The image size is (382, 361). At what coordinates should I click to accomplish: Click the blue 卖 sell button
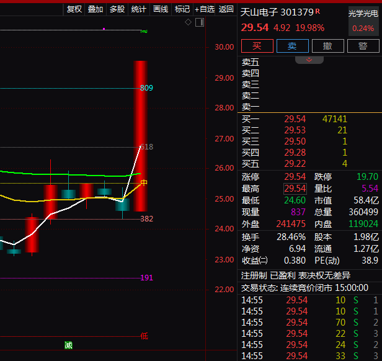click(x=293, y=46)
